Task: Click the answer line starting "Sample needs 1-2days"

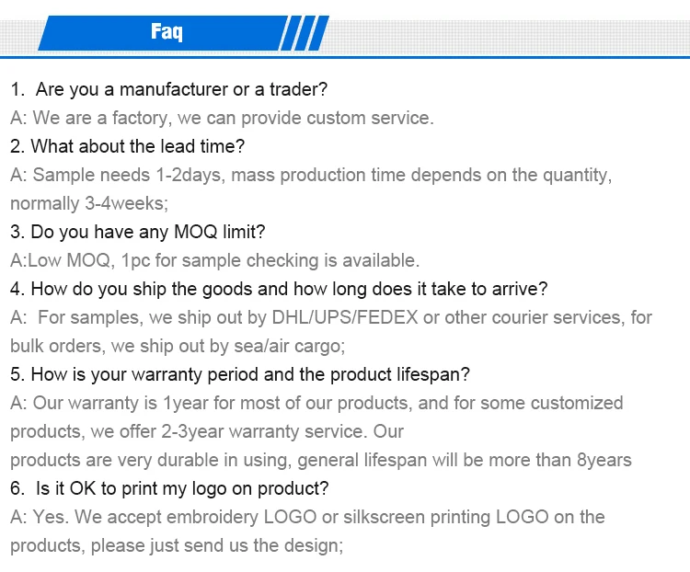Action: tap(311, 175)
